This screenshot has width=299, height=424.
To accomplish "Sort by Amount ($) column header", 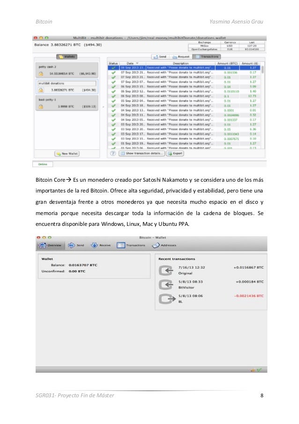I will click(250, 63).
